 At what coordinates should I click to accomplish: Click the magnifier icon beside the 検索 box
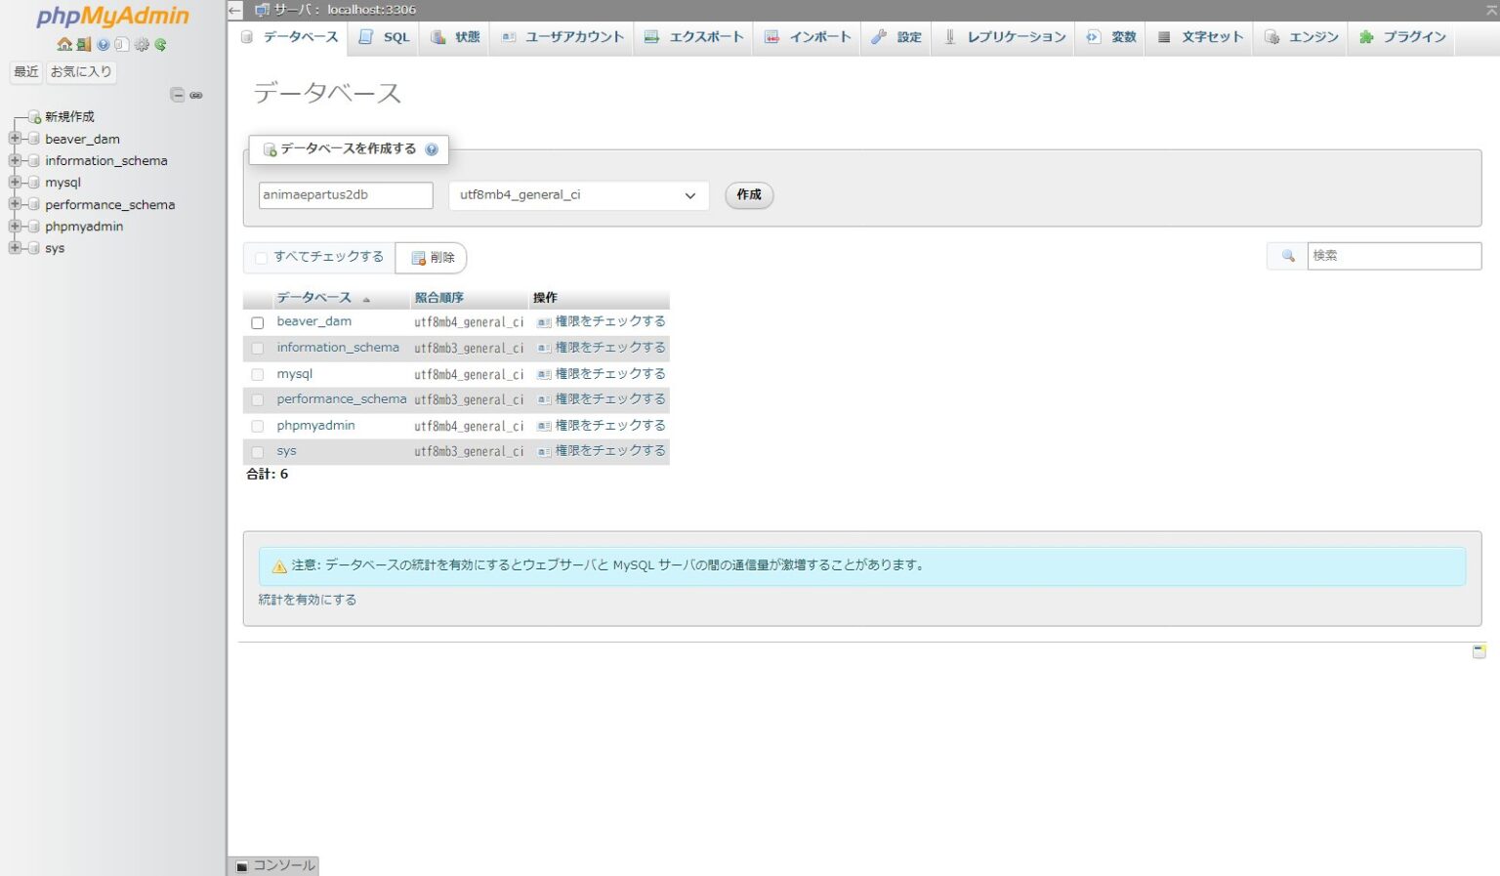click(1286, 255)
